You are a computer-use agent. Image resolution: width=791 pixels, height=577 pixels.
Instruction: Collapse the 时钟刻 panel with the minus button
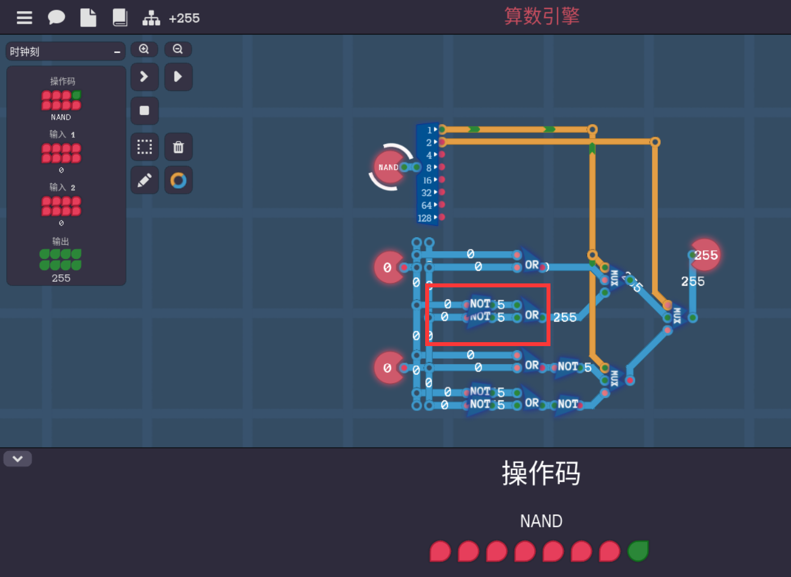[x=117, y=52]
